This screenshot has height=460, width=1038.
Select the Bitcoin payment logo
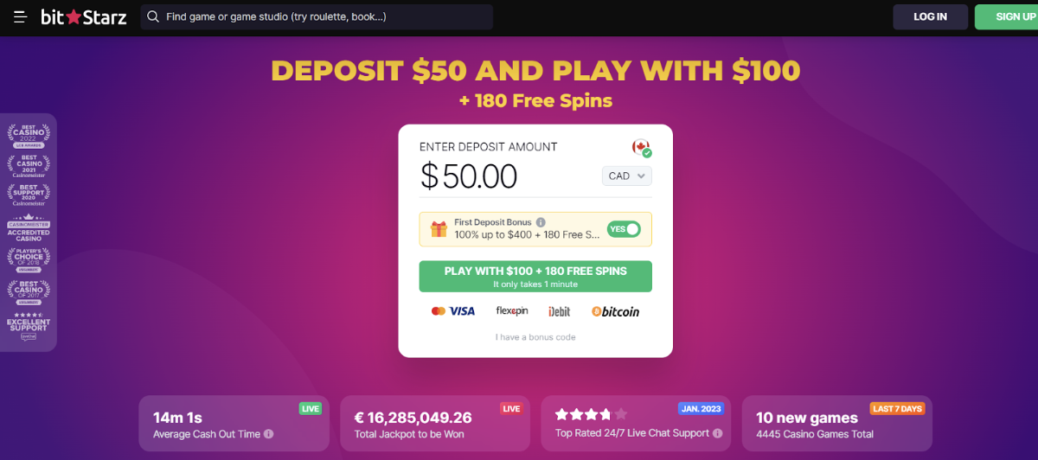[x=615, y=311]
